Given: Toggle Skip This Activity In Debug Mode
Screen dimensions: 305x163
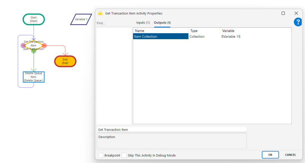Looking at the screenshot, I should (x=124, y=155).
